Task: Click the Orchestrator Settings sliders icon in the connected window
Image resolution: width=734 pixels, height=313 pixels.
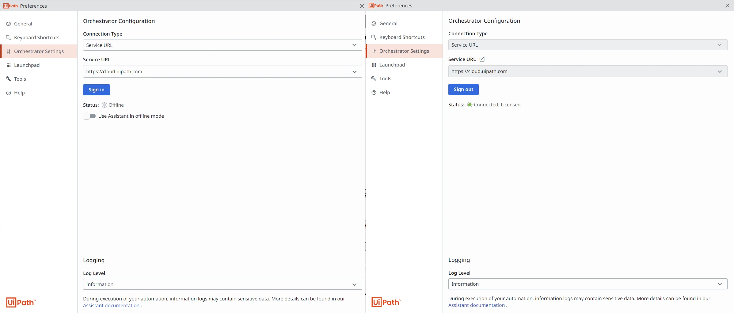Action: coord(374,51)
